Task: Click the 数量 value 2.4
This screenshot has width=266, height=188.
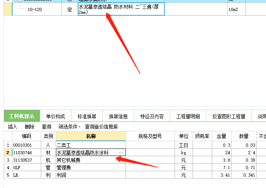Action: [244, 153]
